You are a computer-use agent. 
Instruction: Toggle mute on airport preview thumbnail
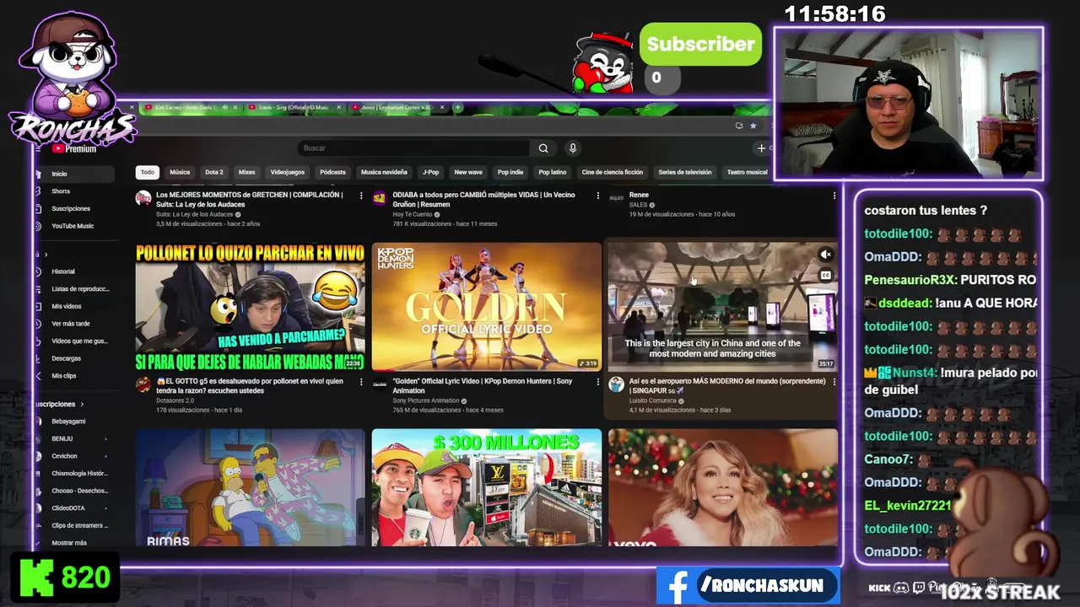pyautogui.click(x=826, y=255)
